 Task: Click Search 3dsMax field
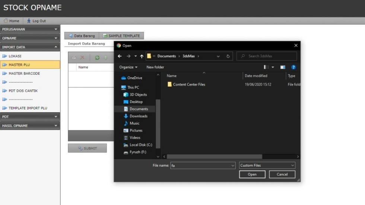267,56
